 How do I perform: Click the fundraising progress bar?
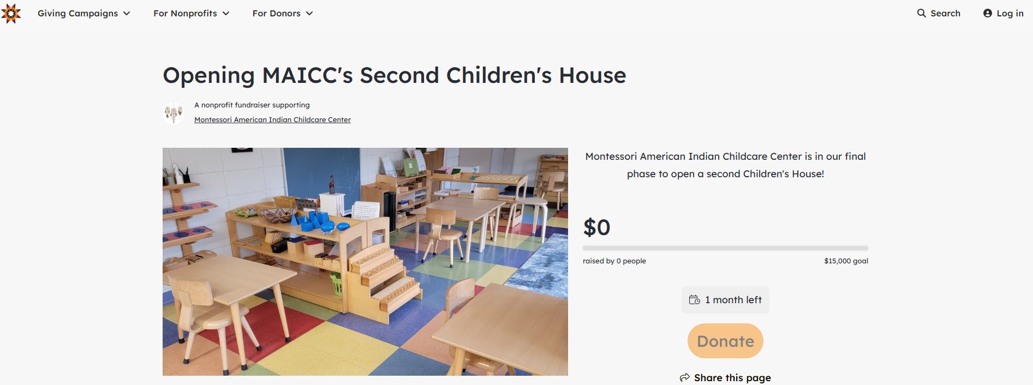[725, 248]
